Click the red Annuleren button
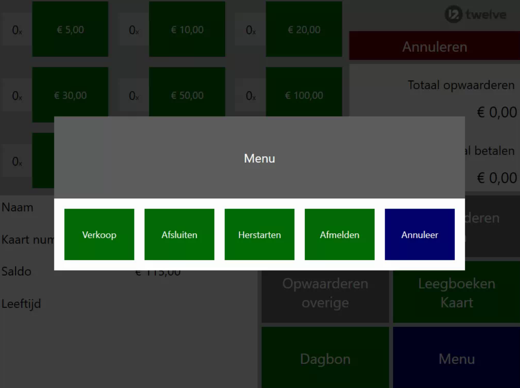The image size is (520, 388). click(x=434, y=46)
